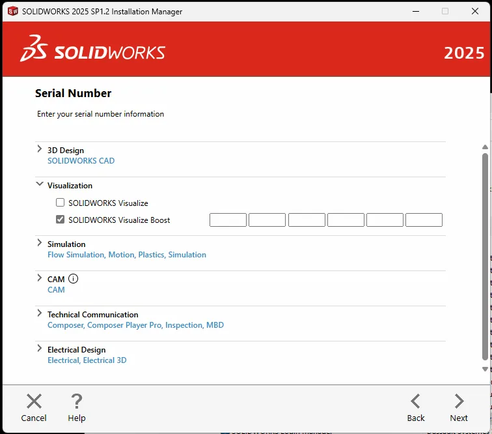The height and width of the screenshot is (434, 492).
Task: Click the Visualization heading
Action: (x=70, y=186)
